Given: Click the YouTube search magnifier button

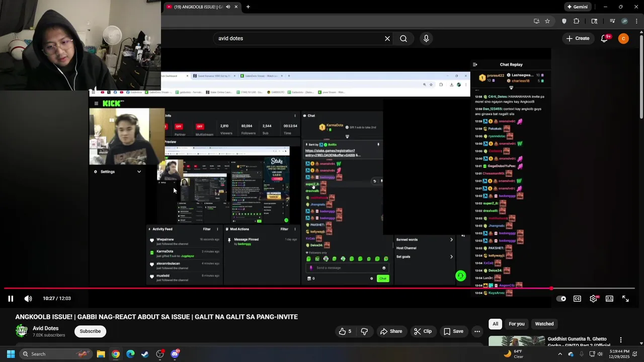Looking at the screenshot, I should tap(404, 38).
